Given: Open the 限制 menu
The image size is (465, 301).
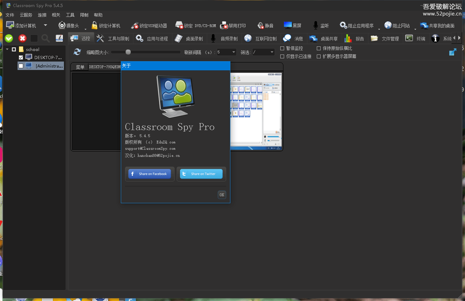Looking at the screenshot, I should (84, 15).
